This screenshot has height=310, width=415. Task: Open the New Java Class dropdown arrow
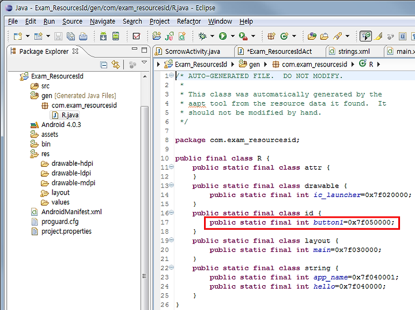click(x=294, y=36)
